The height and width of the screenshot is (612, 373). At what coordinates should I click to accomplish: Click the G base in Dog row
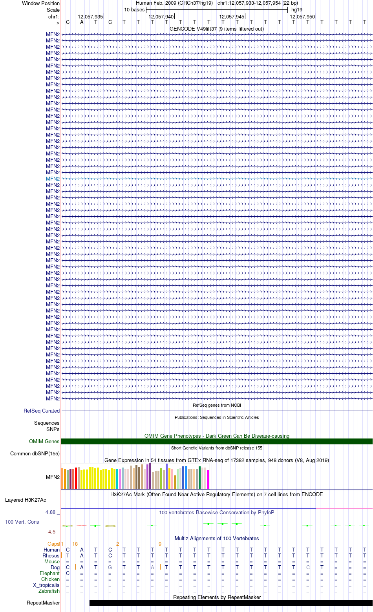coord(110,567)
